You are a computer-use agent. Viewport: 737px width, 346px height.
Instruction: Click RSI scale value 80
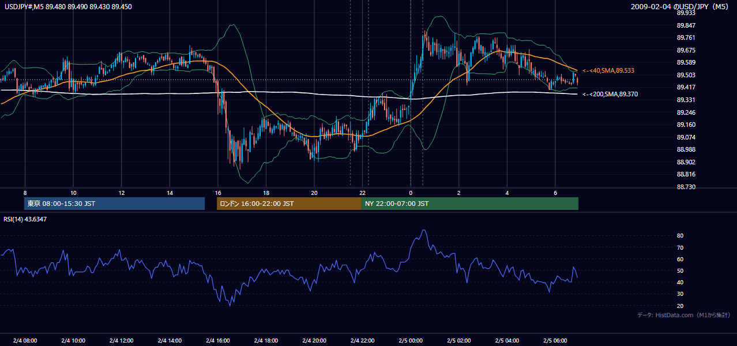click(680, 236)
